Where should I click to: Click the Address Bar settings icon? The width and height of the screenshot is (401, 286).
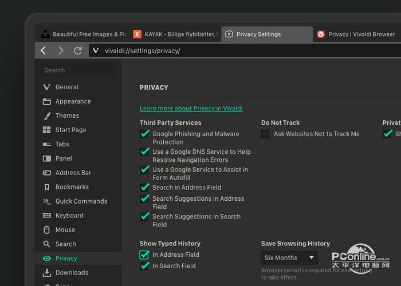pyautogui.click(x=46, y=173)
